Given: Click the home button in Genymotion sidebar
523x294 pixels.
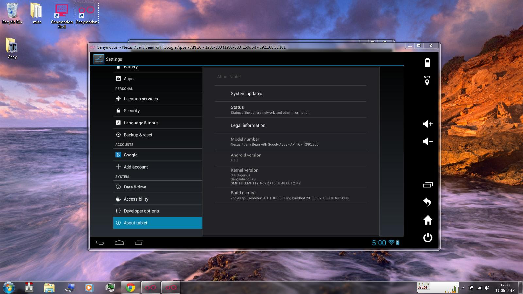Looking at the screenshot, I should pyautogui.click(x=428, y=220).
